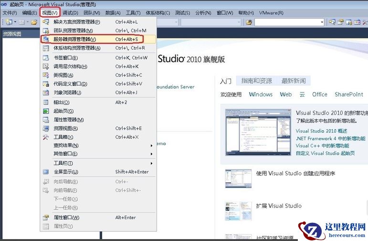Select the Office category link
The height and width of the screenshot is (241, 368).
320,94
